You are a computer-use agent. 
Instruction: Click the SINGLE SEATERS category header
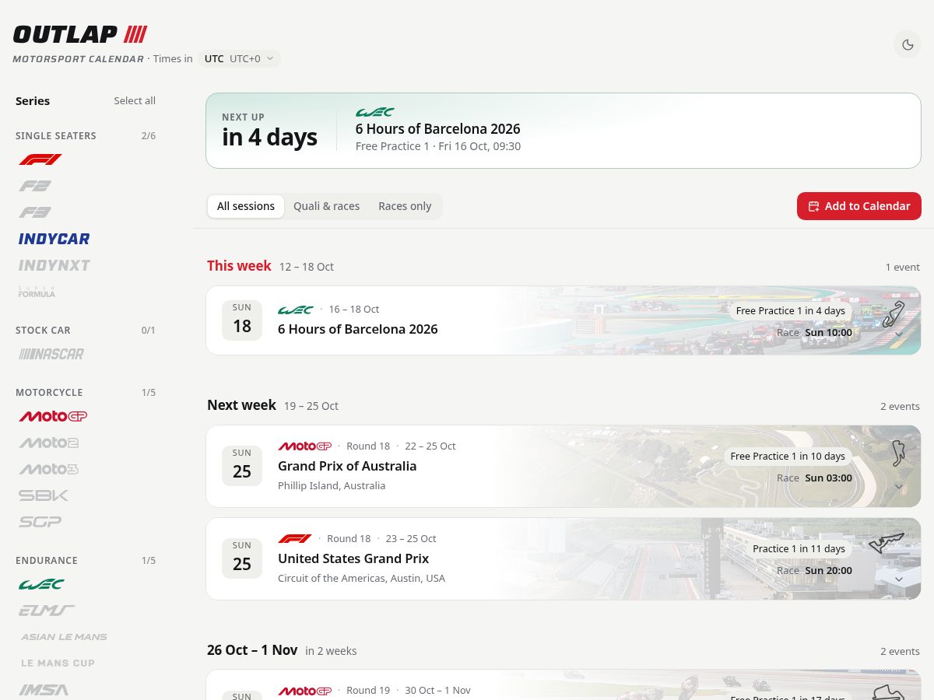tap(56, 135)
